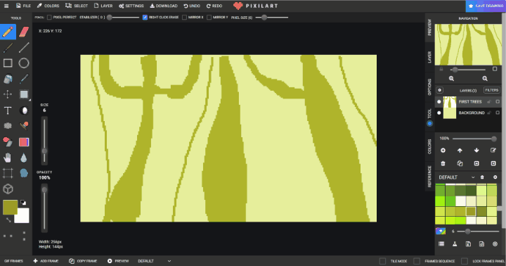The image size is (506, 266).
Task: Swap primary and secondary colors
Action: point(8,220)
